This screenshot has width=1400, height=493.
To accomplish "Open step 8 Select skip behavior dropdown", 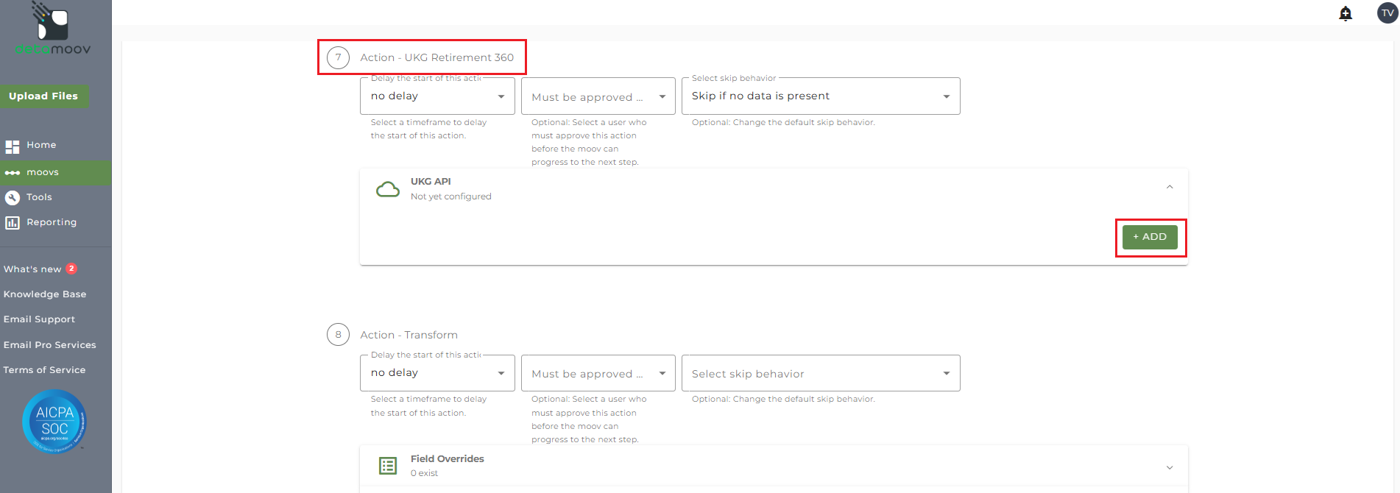I will tap(820, 374).
